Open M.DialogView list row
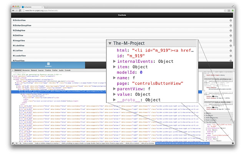 (122, 30)
